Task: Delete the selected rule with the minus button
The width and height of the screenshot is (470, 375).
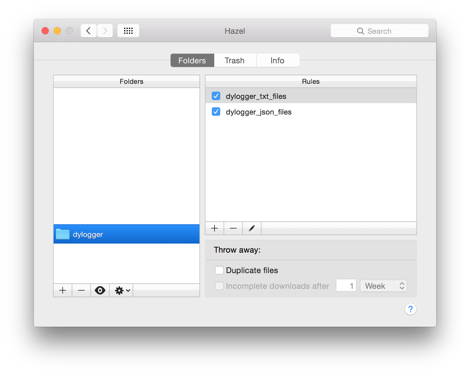Action: (233, 228)
